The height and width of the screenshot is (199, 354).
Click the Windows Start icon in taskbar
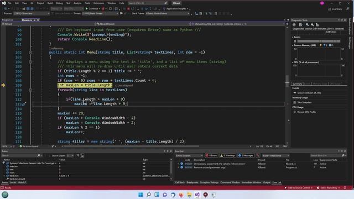coord(140,195)
